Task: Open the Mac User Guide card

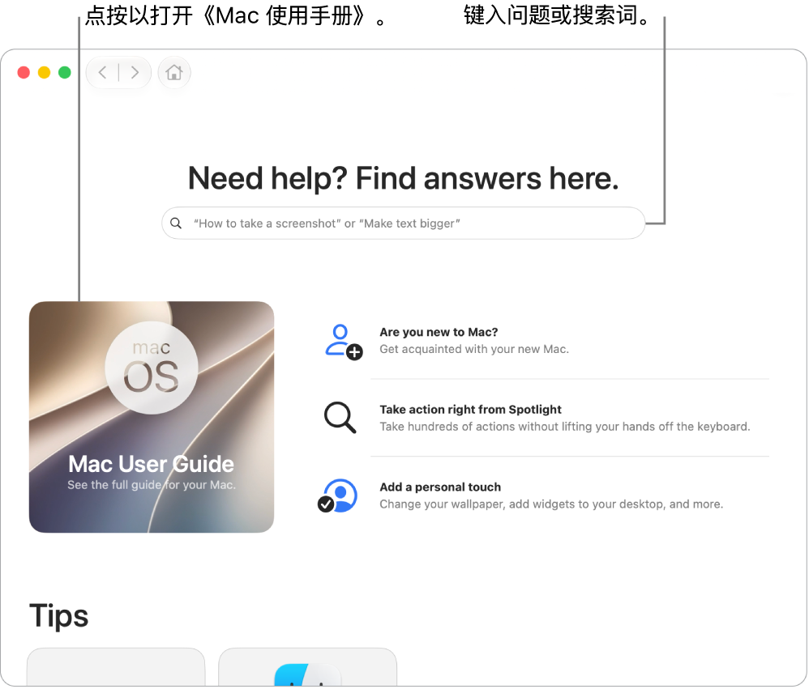Action: click(152, 417)
